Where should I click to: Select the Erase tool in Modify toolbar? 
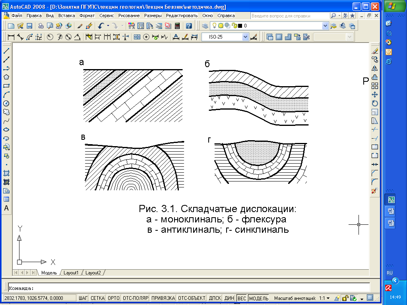[x=374, y=51]
